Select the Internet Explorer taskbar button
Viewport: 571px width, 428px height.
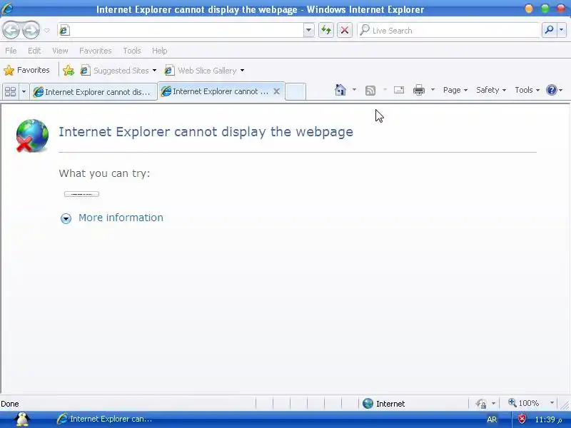[105, 419]
